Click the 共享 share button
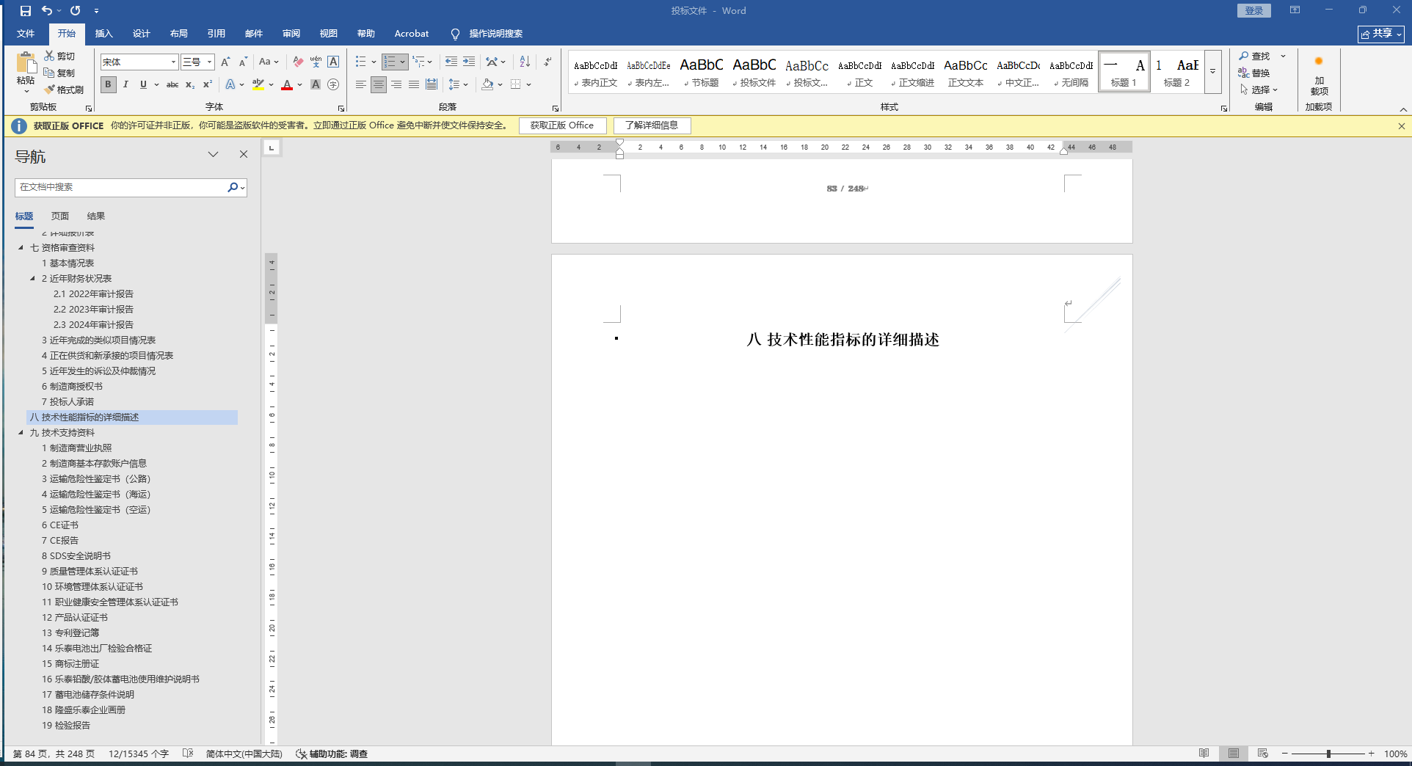The image size is (1412, 766). [1380, 34]
